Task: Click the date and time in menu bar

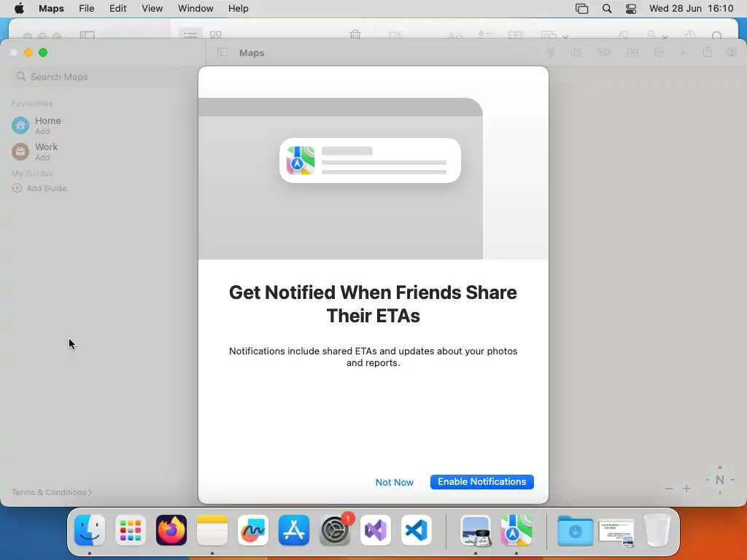Action: coord(692,9)
